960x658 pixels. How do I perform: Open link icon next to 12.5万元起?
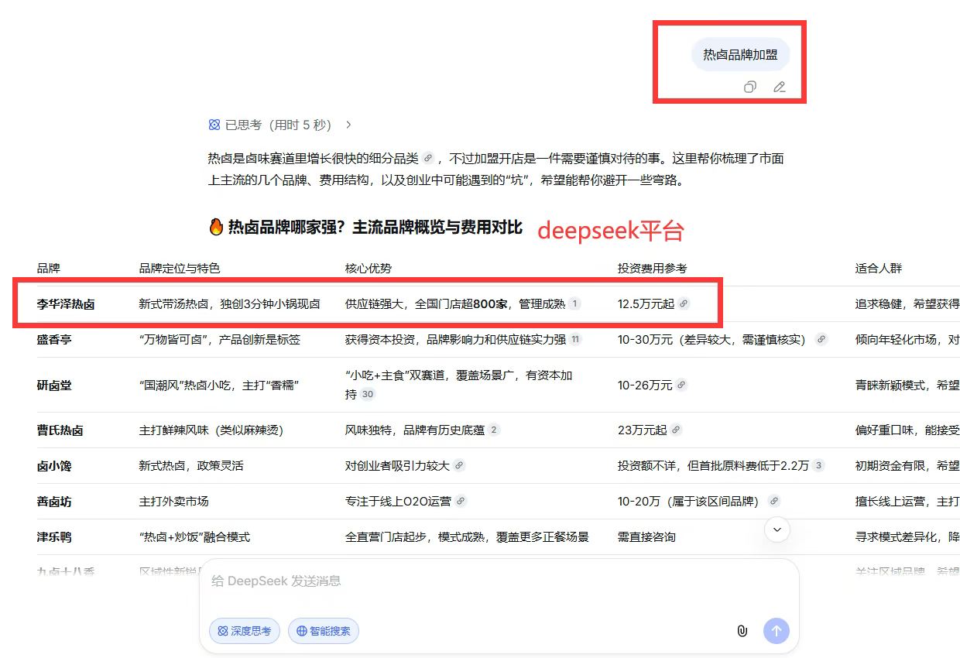(x=684, y=304)
